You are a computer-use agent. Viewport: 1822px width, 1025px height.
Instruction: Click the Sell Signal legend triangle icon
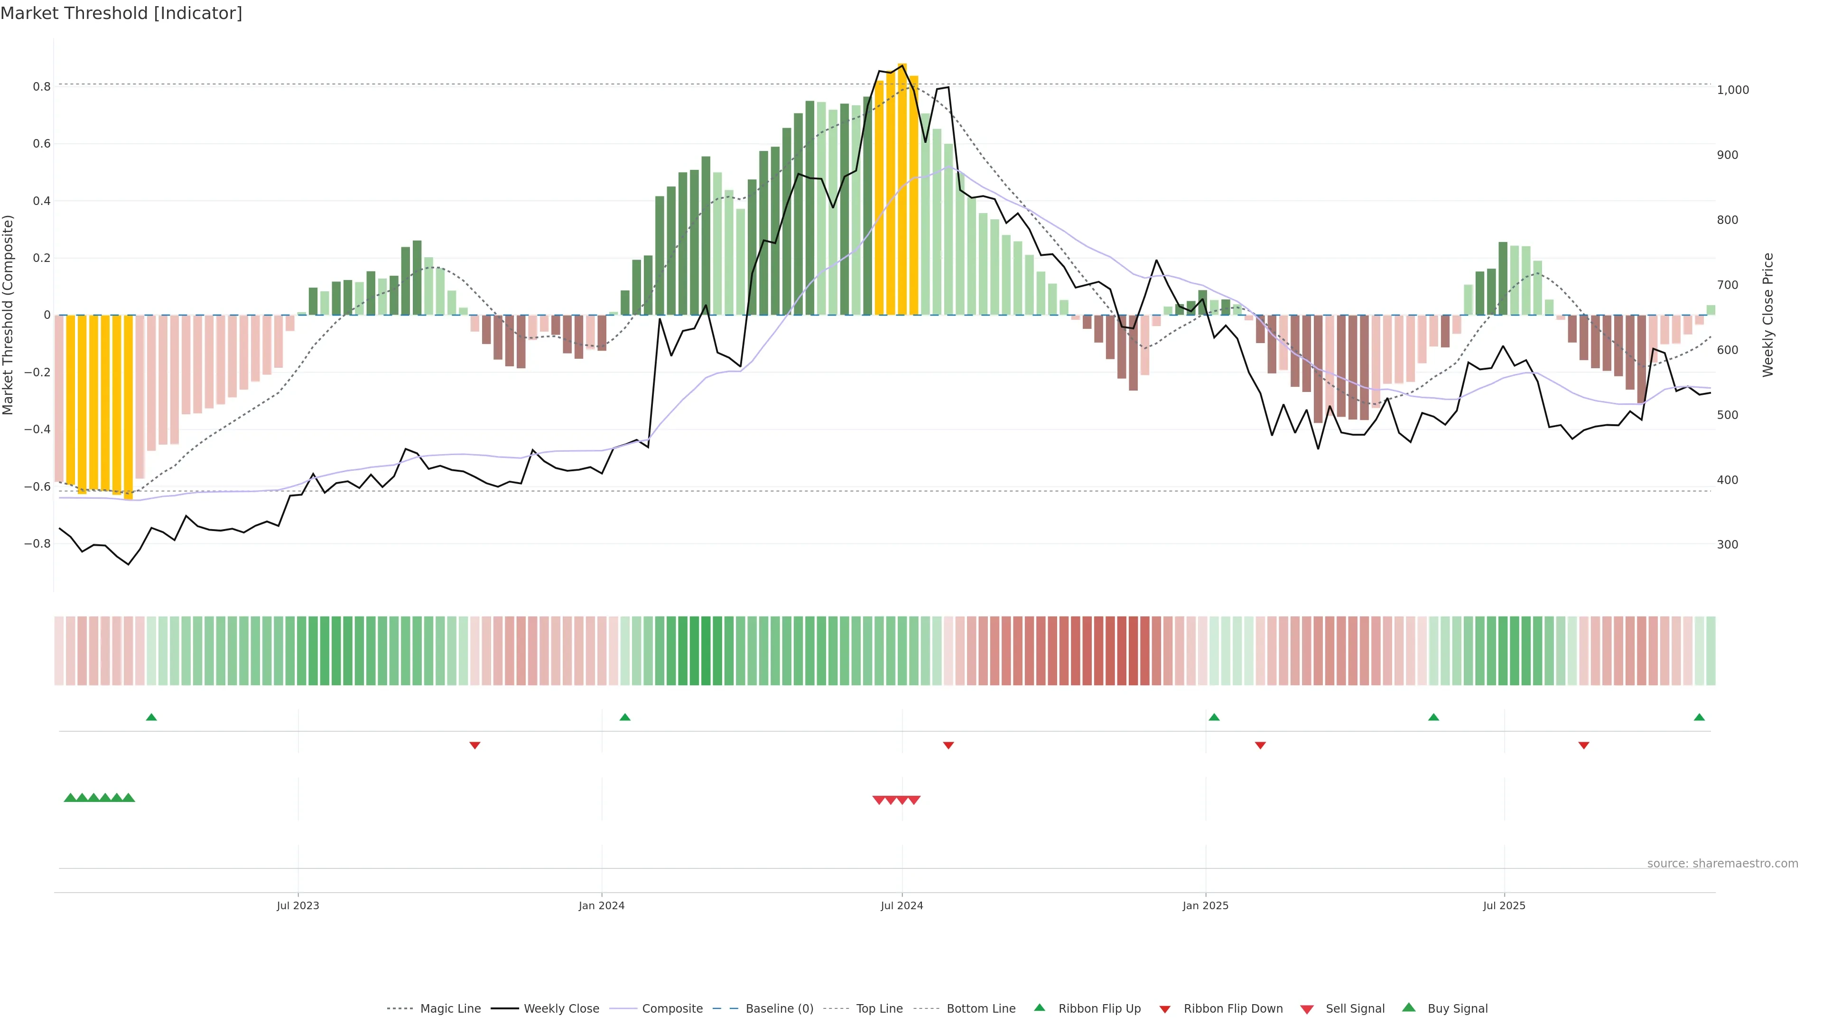coord(1307,1009)
